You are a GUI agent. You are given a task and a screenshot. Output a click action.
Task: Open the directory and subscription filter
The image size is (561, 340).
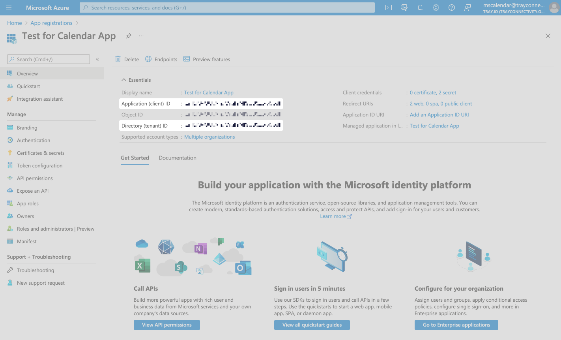[x=404, y=8]
